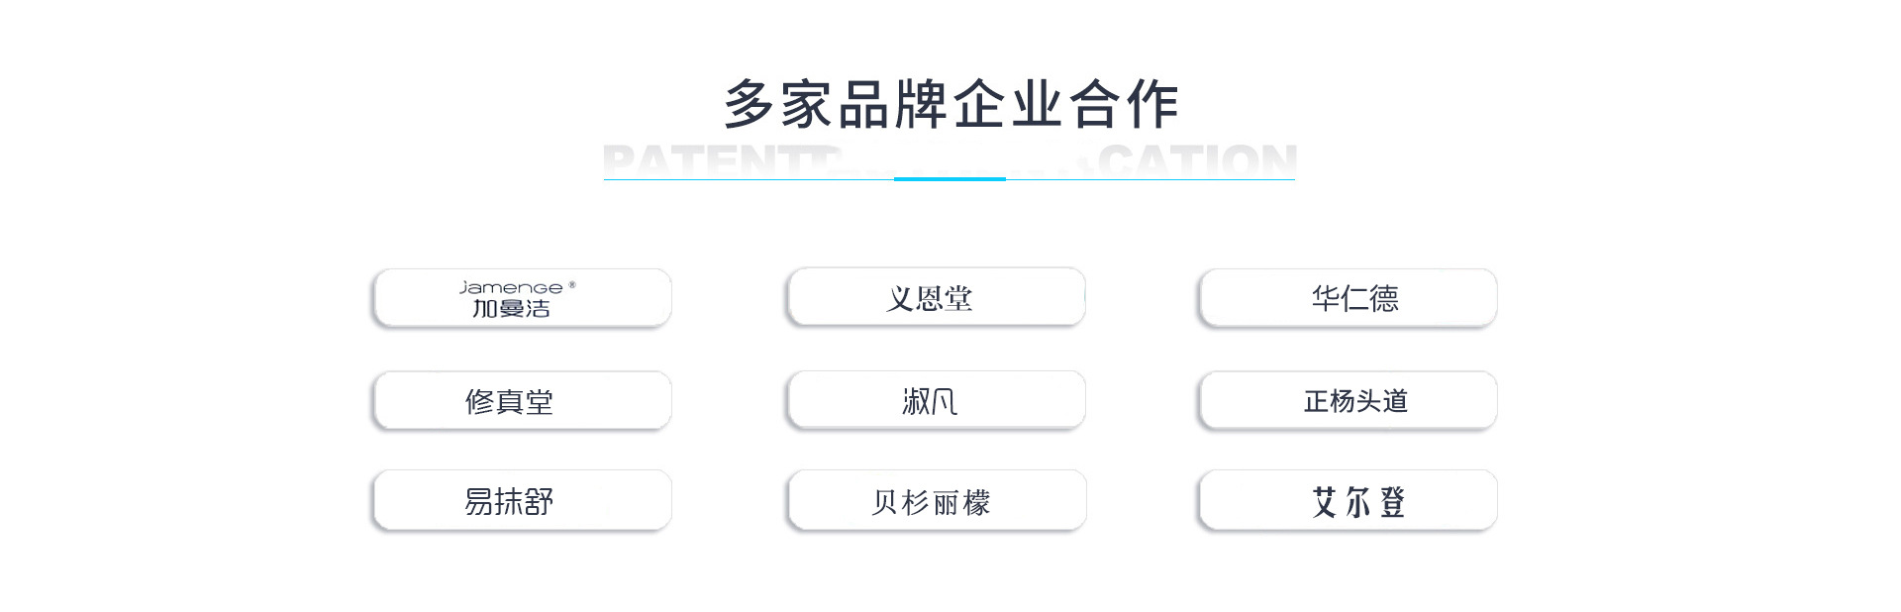Click the faded CATION watermark text
The image size is (1901, 612).
(x=1198, y=160)
